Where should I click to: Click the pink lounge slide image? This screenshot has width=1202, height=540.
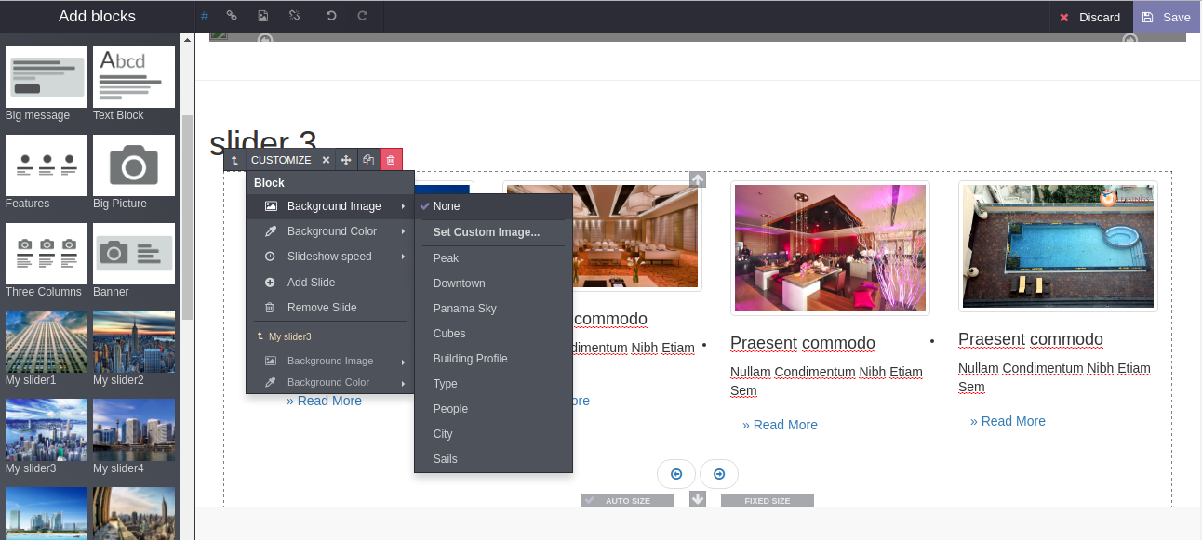pyautogui.click(x=830, y=248)
